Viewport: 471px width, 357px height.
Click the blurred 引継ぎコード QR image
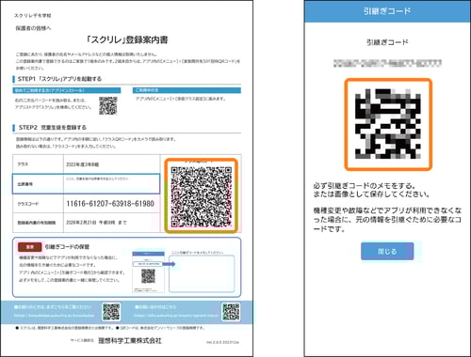point(388,124)
